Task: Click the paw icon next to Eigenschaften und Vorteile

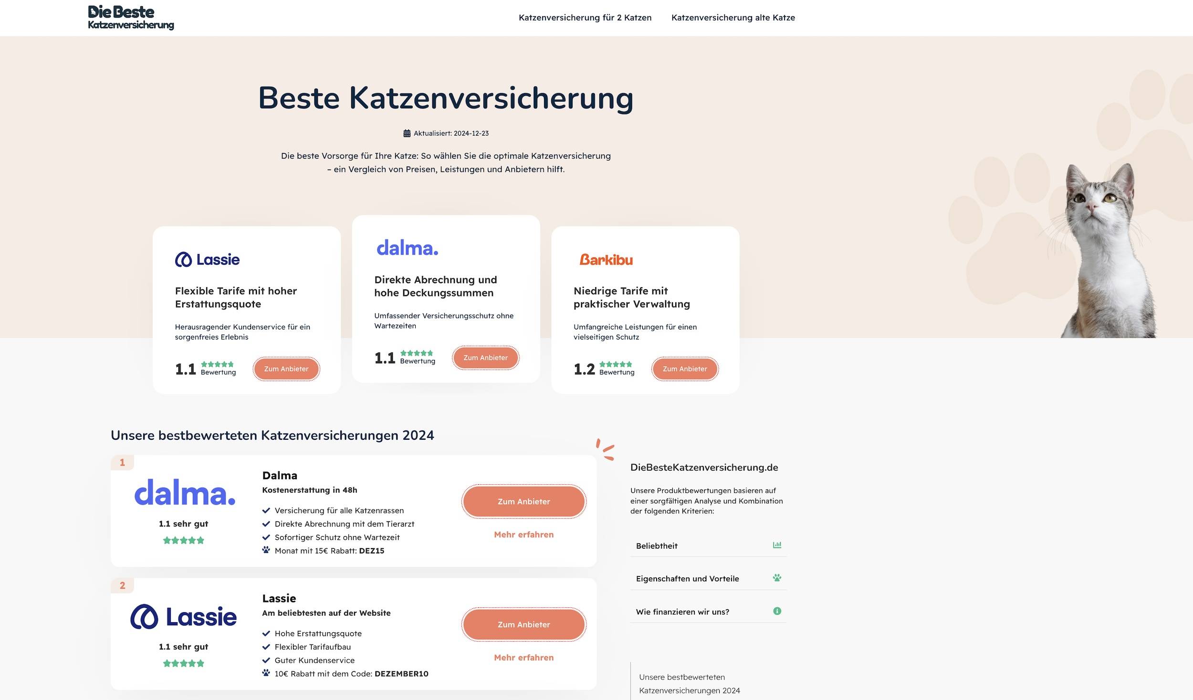Action: (x=777, y=578)
